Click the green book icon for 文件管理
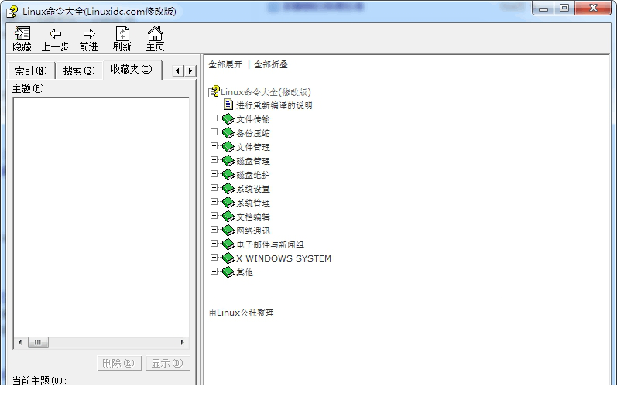Image resolution: width=617 pixels, height=400 pixels. (x=228, y=147)
